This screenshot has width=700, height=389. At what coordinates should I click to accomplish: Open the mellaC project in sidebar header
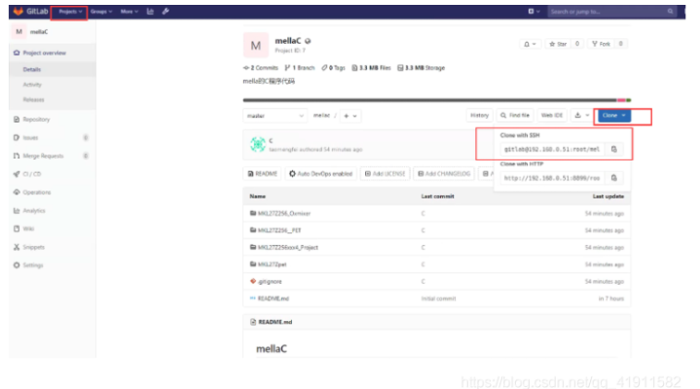(31, 32)
